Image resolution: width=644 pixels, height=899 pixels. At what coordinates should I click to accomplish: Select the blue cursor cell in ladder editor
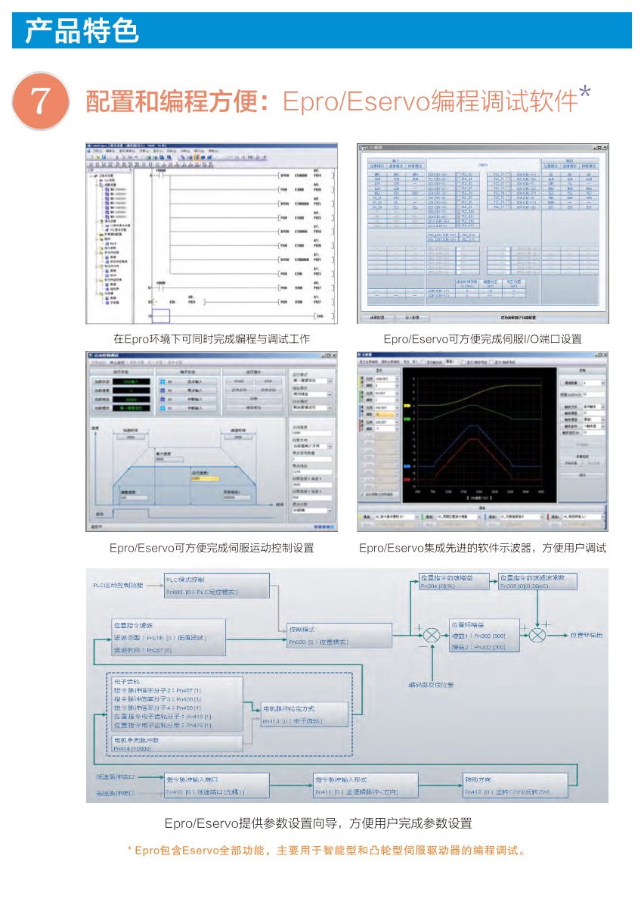161,316
